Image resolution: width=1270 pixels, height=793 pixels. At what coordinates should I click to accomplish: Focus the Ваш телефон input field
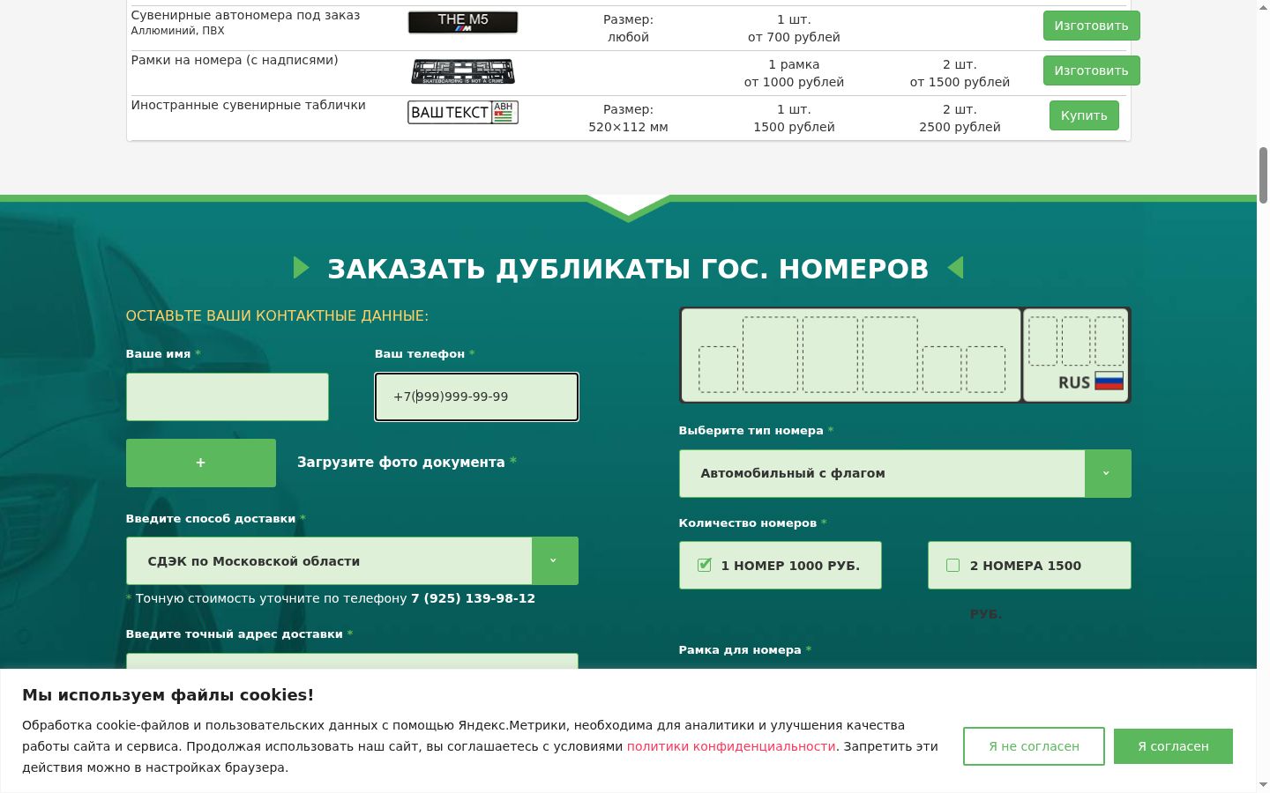[x=476, y=396]
